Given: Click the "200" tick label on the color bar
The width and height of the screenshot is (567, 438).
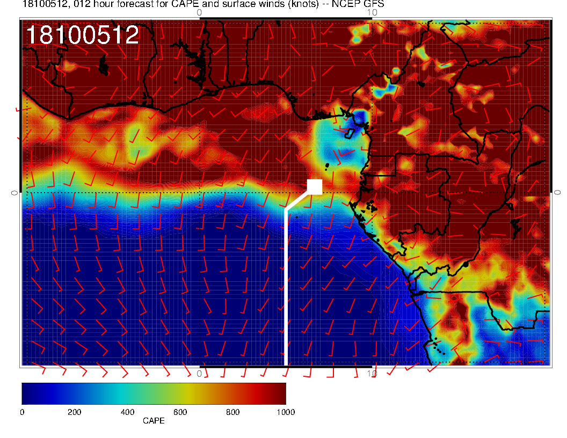Looking at the screenshot, I should tap(74, 412).
